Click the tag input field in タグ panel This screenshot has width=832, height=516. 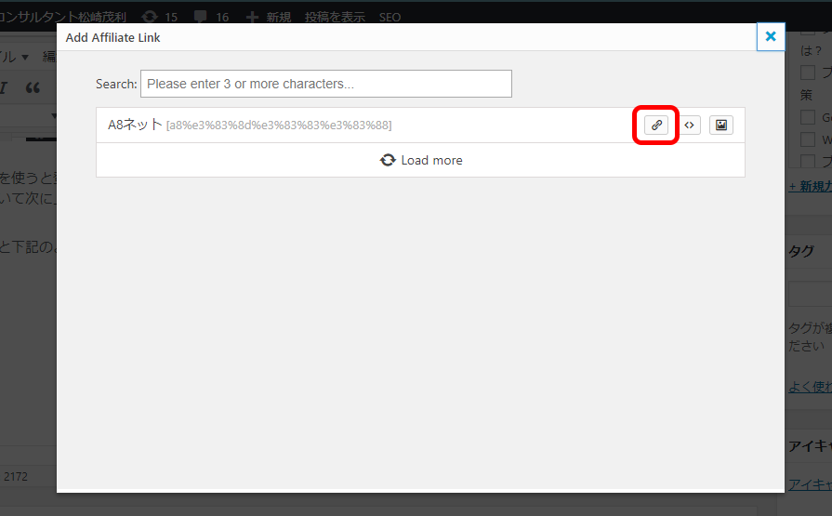click(810, 295)
